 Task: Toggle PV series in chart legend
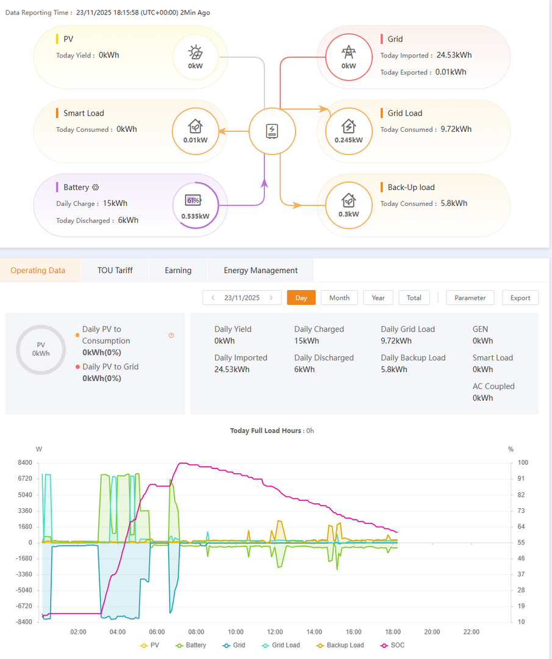(x=149, y=645)
